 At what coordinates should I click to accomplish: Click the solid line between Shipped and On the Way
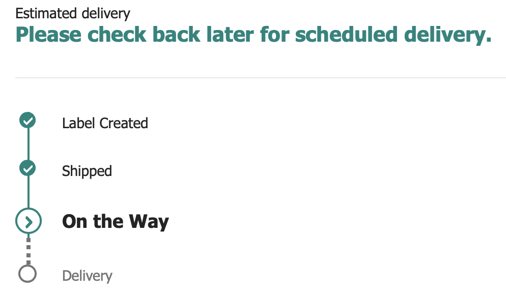click(x=29, y=192)
